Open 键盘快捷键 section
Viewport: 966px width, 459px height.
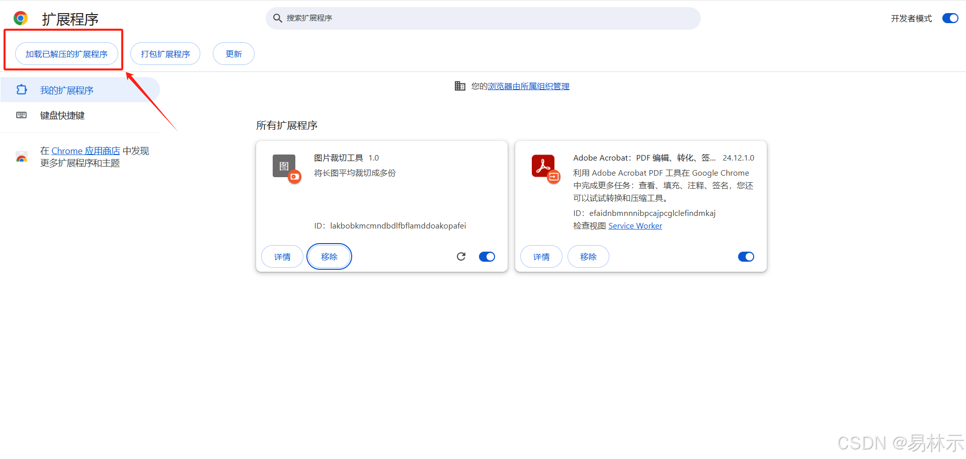80,115
